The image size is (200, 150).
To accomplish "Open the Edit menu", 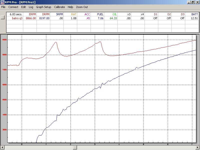I will (x=23, y=7).
